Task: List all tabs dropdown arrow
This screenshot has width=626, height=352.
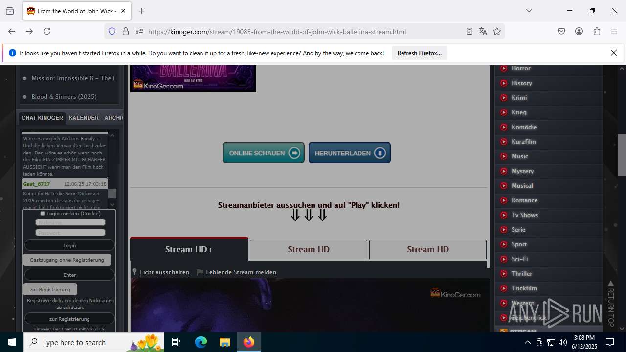Action: (x=529, y=11)
